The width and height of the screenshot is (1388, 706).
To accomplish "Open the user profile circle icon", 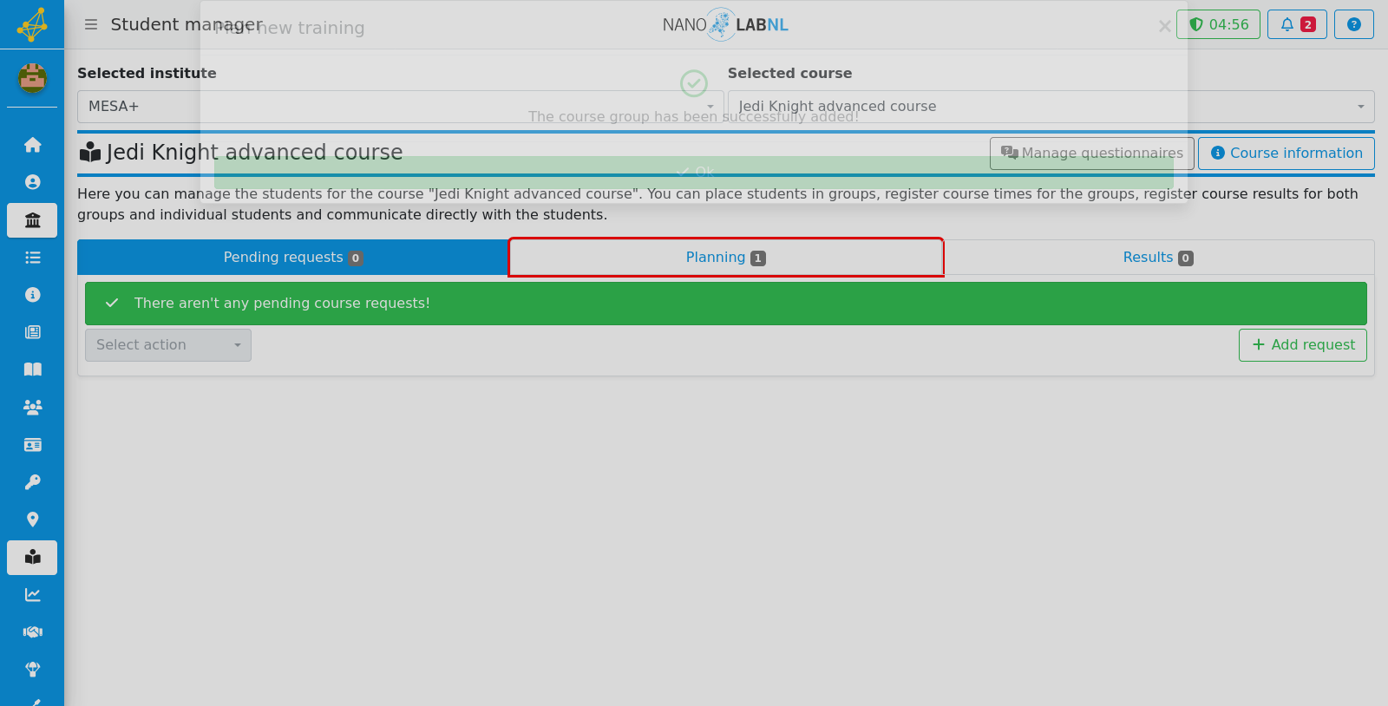I will pyautogui.click(x=32, y=182).
